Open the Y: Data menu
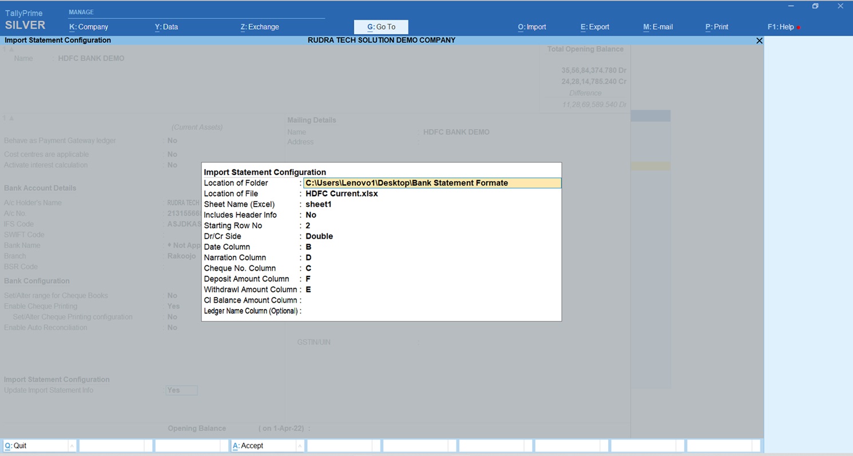 (x=166, y=27)
